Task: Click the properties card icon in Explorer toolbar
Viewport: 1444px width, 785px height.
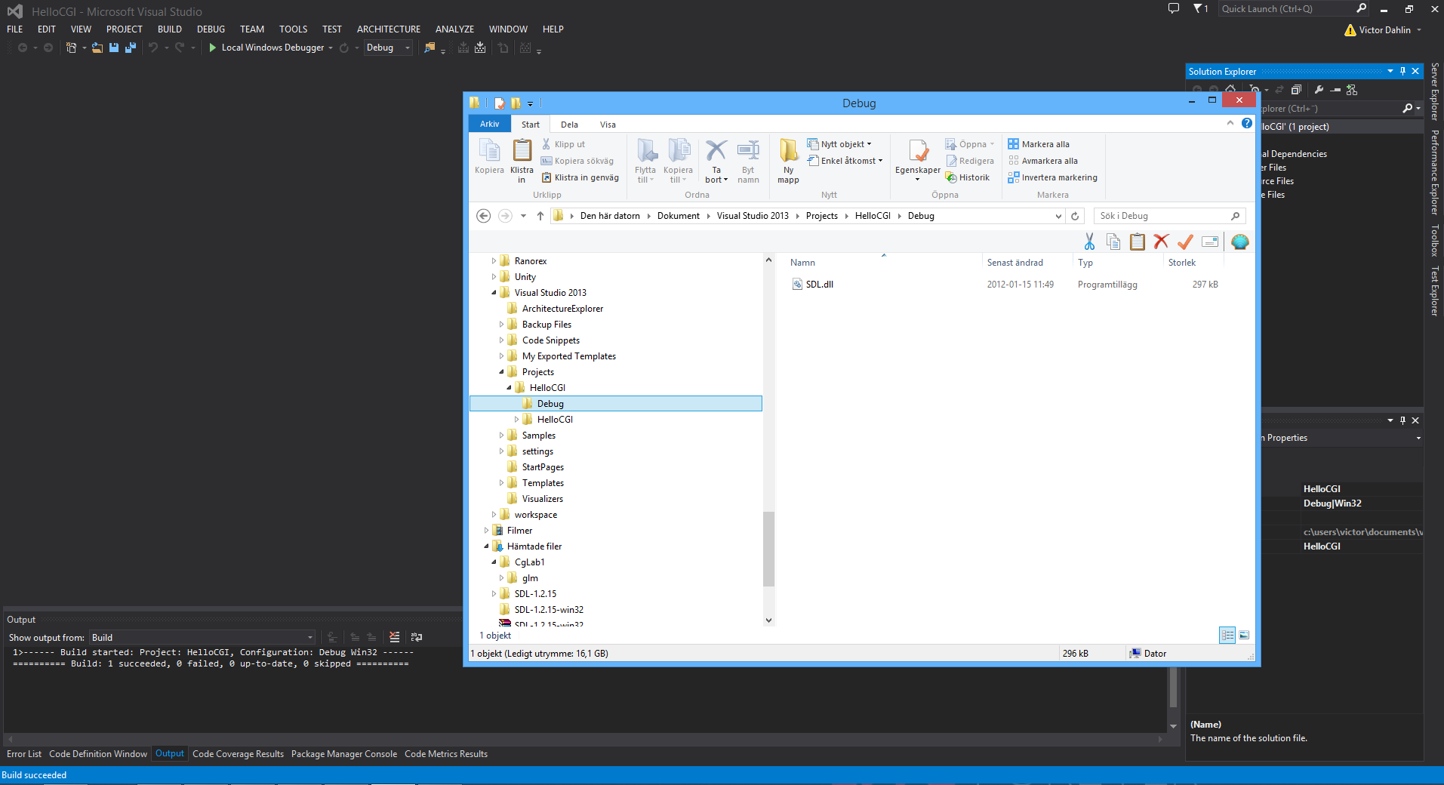Action: pyautogui.click(x=1210, y=242)
